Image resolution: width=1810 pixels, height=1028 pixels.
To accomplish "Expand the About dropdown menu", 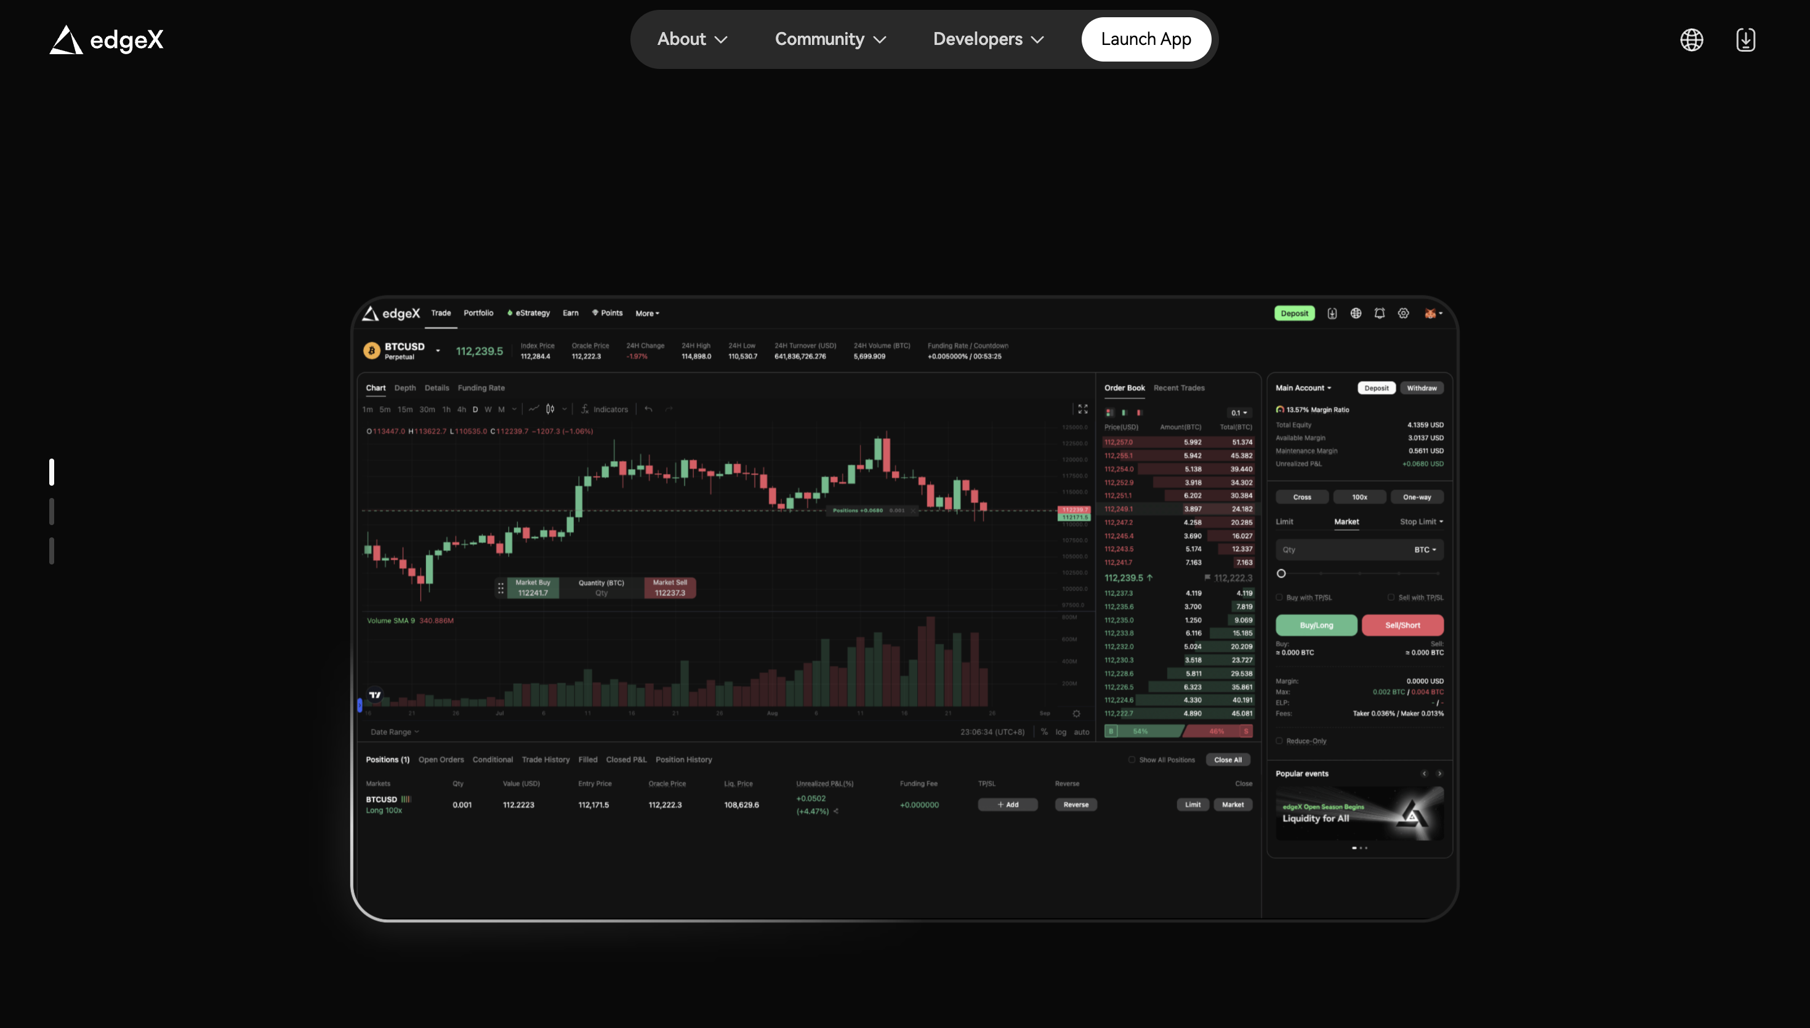I will (692, 39).
